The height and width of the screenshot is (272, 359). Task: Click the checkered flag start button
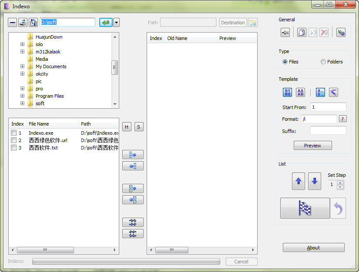pos(305,208)
